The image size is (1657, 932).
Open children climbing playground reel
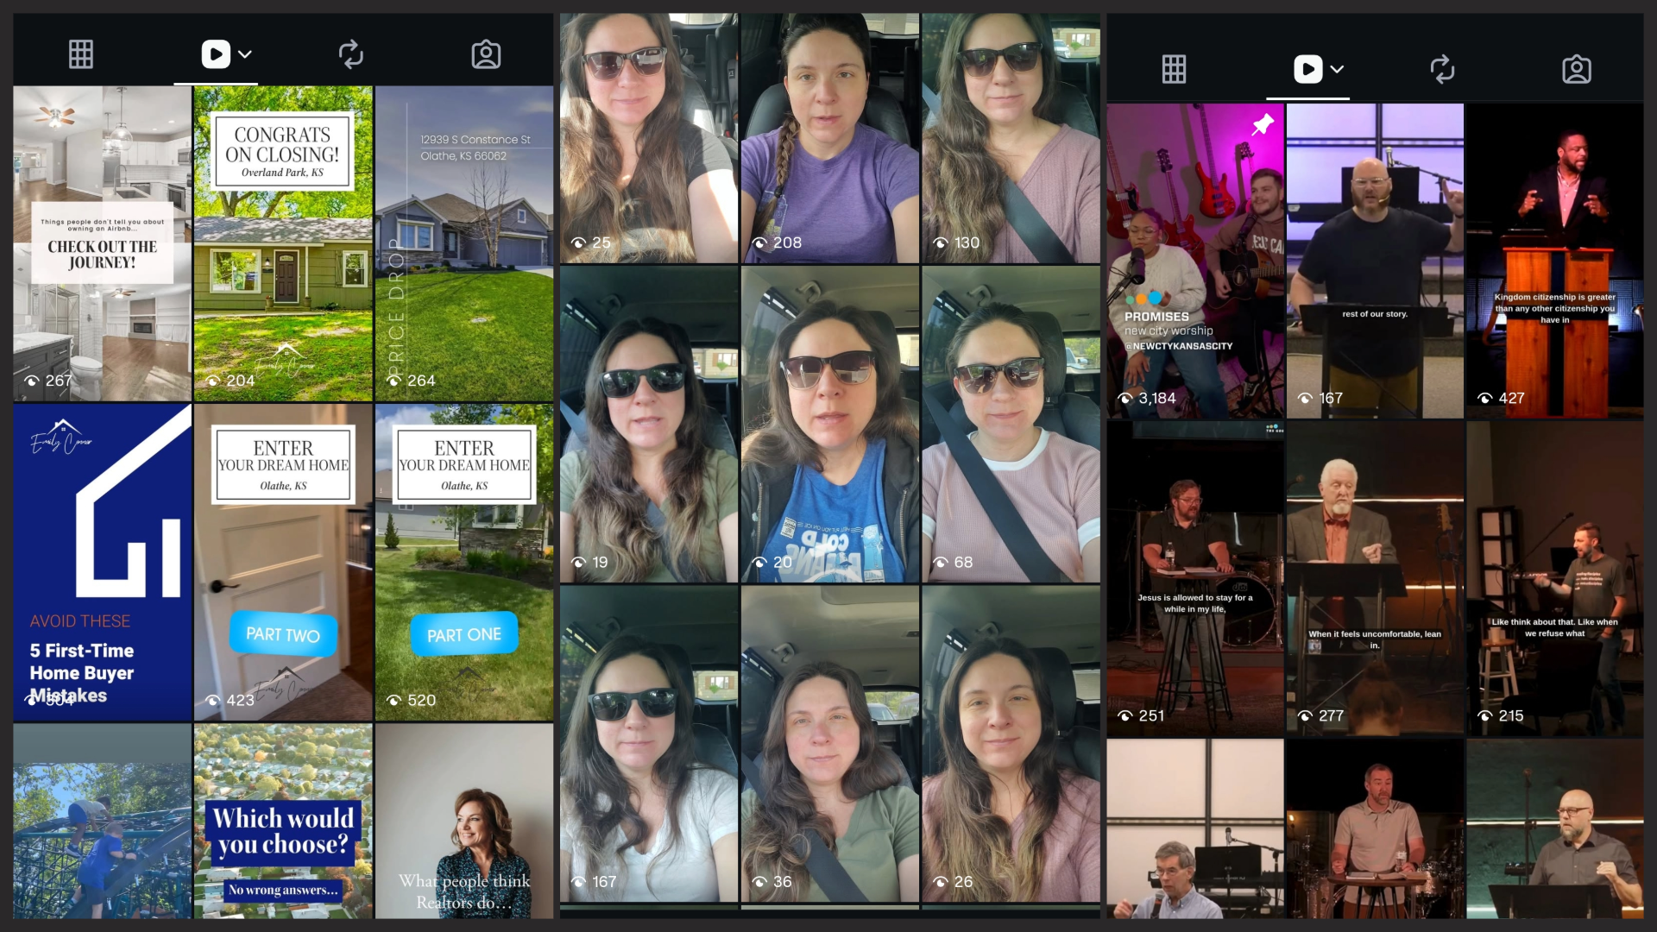[102, 821]
